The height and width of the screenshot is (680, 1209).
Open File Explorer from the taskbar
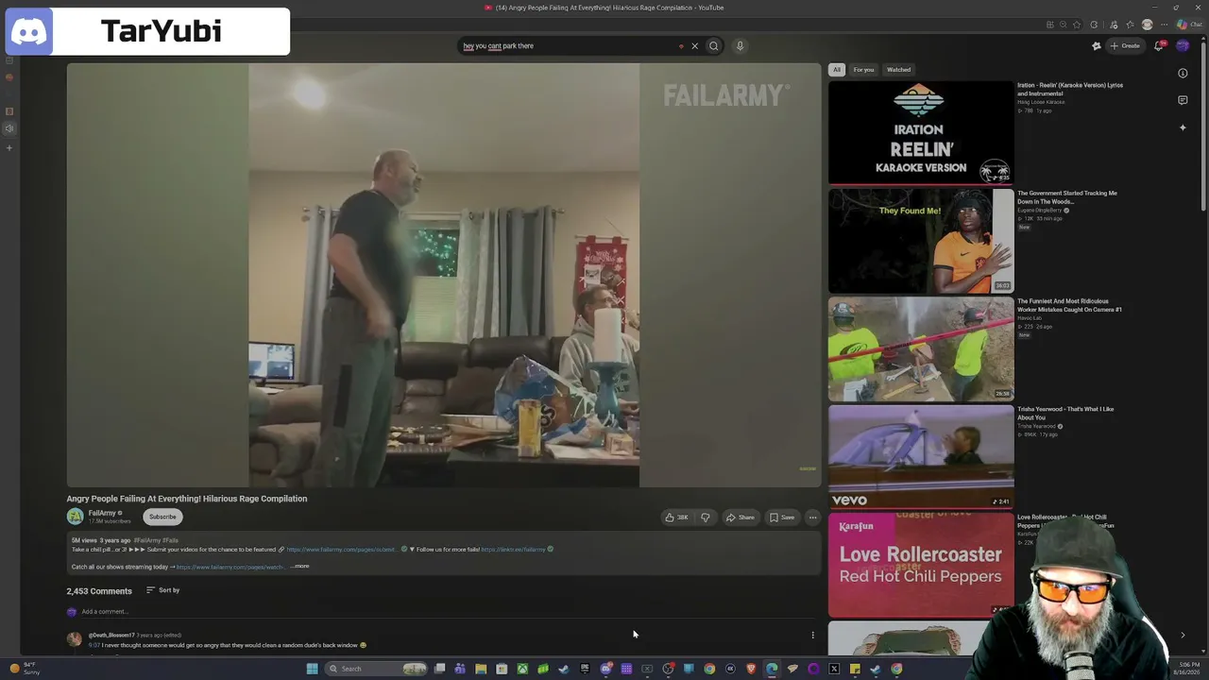point(481,669)
